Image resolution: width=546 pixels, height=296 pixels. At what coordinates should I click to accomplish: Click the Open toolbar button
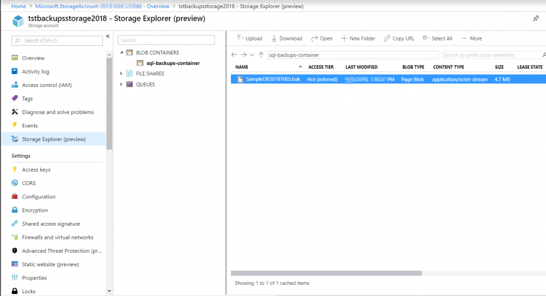pos(322,38)
